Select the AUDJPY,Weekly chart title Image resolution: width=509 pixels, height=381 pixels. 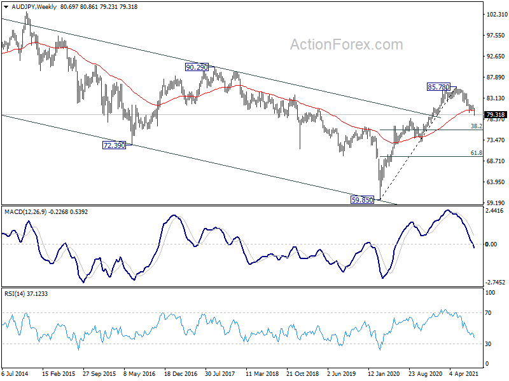pos(34,7)
